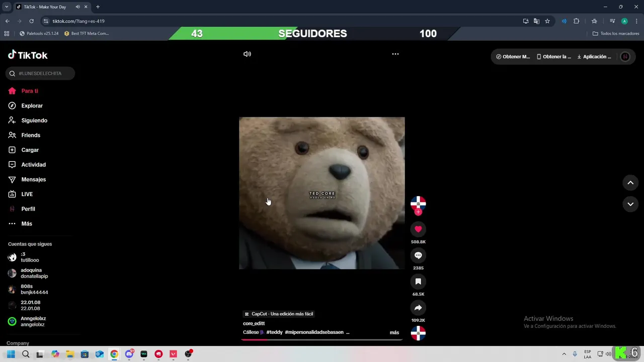644x362 pixels.
Task: Click the Obtener la... phone button
Action: [554, 57]
